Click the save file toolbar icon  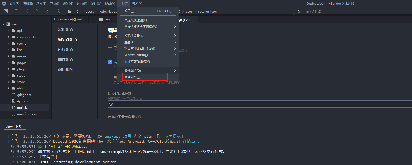(x=16, y=11)
